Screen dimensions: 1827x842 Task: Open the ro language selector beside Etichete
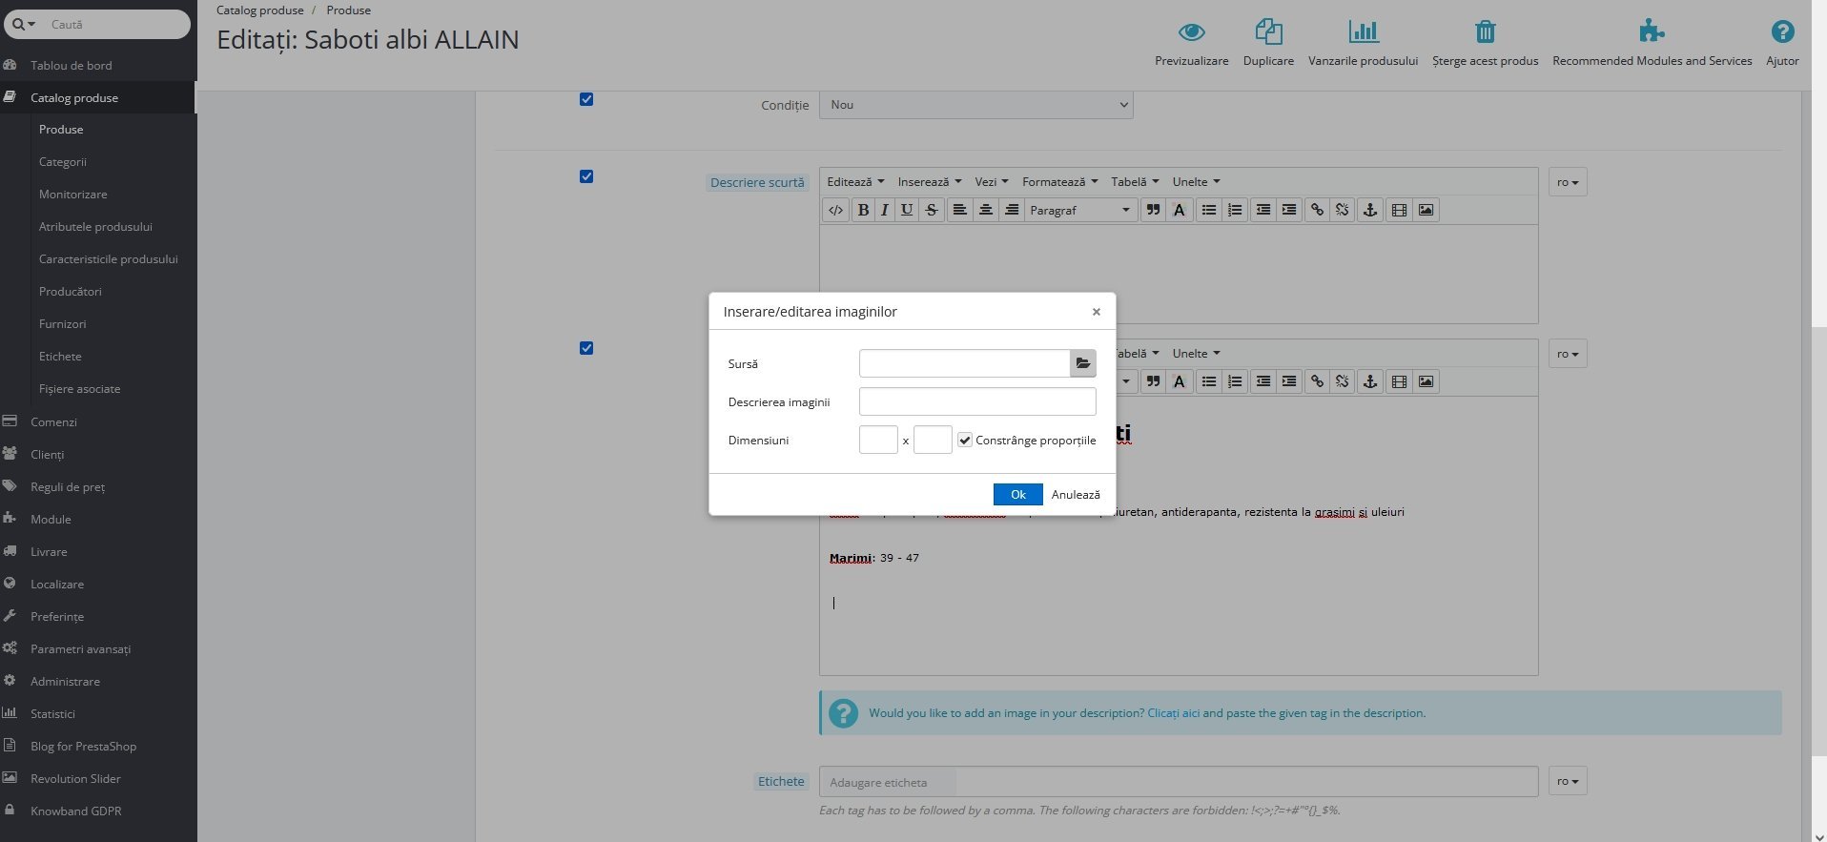pos(1568,781)
